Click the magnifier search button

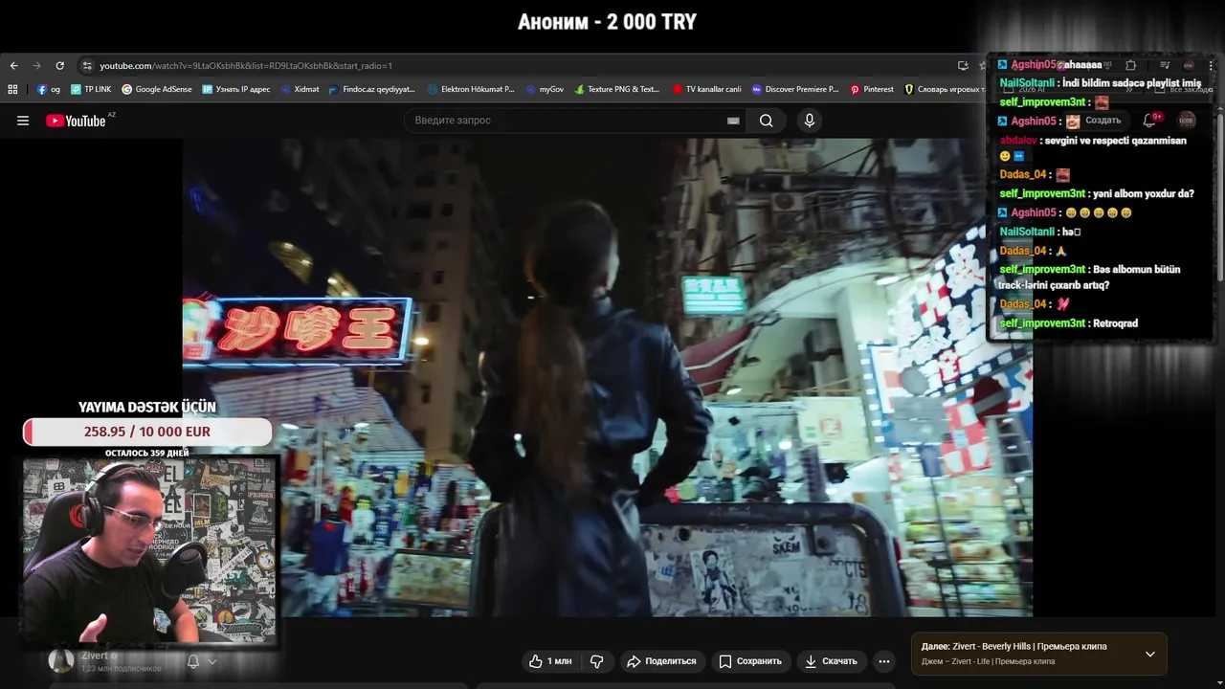coord(766,121)
